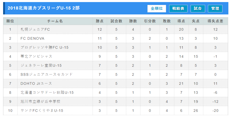Click the 帯北アンビシャス team entry
232x118 pixels.
click(36, 56)
